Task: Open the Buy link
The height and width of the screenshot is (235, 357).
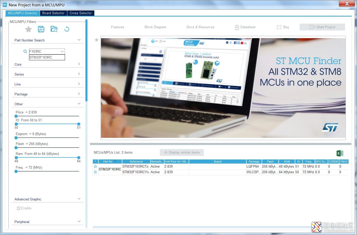Action: coord(283,27)
